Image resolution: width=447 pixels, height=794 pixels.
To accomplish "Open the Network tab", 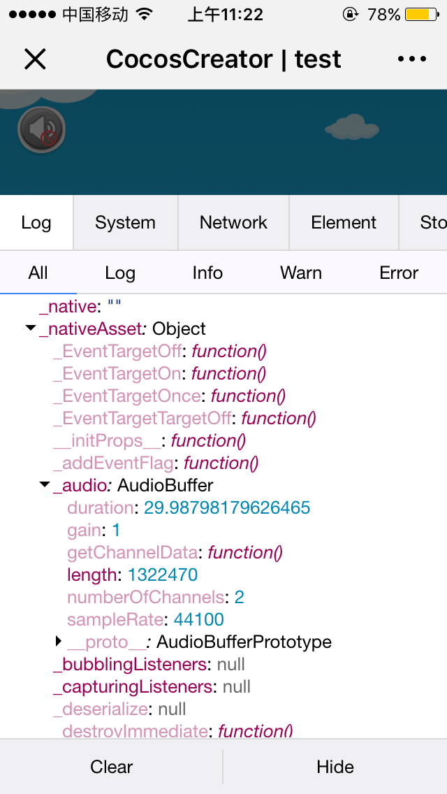I will (233, 223).
